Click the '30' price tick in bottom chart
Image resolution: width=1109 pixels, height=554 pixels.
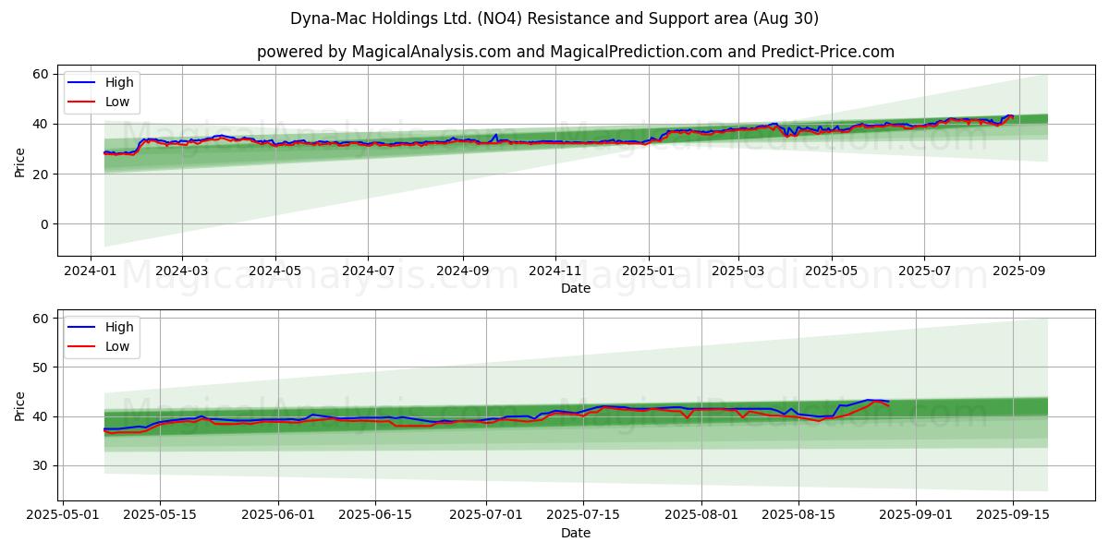[43, 465]
